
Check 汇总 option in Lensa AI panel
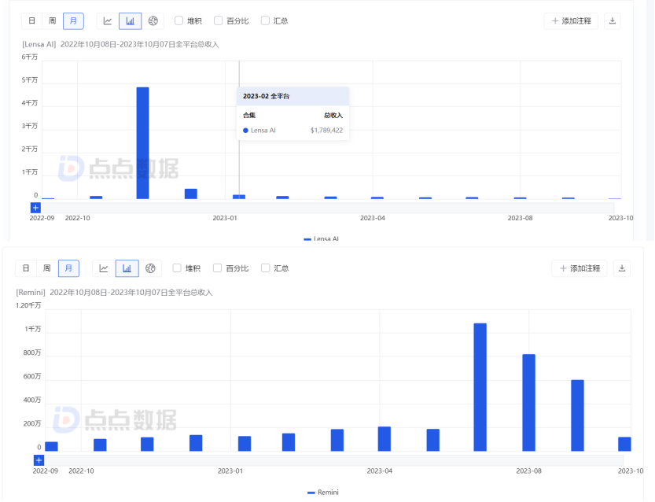click(265, 20)
